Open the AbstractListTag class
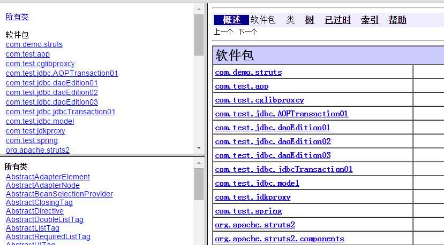 coord(33,228)
